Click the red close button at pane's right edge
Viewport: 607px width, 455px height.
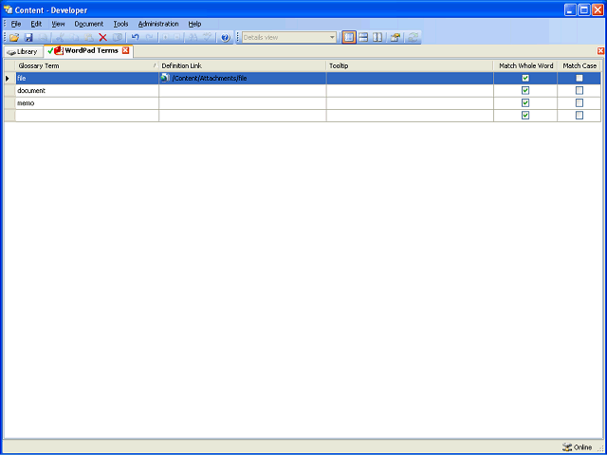[x=600, y=51]
